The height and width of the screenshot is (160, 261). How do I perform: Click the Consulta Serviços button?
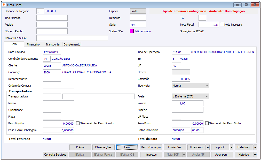click(x=55, y=155)
